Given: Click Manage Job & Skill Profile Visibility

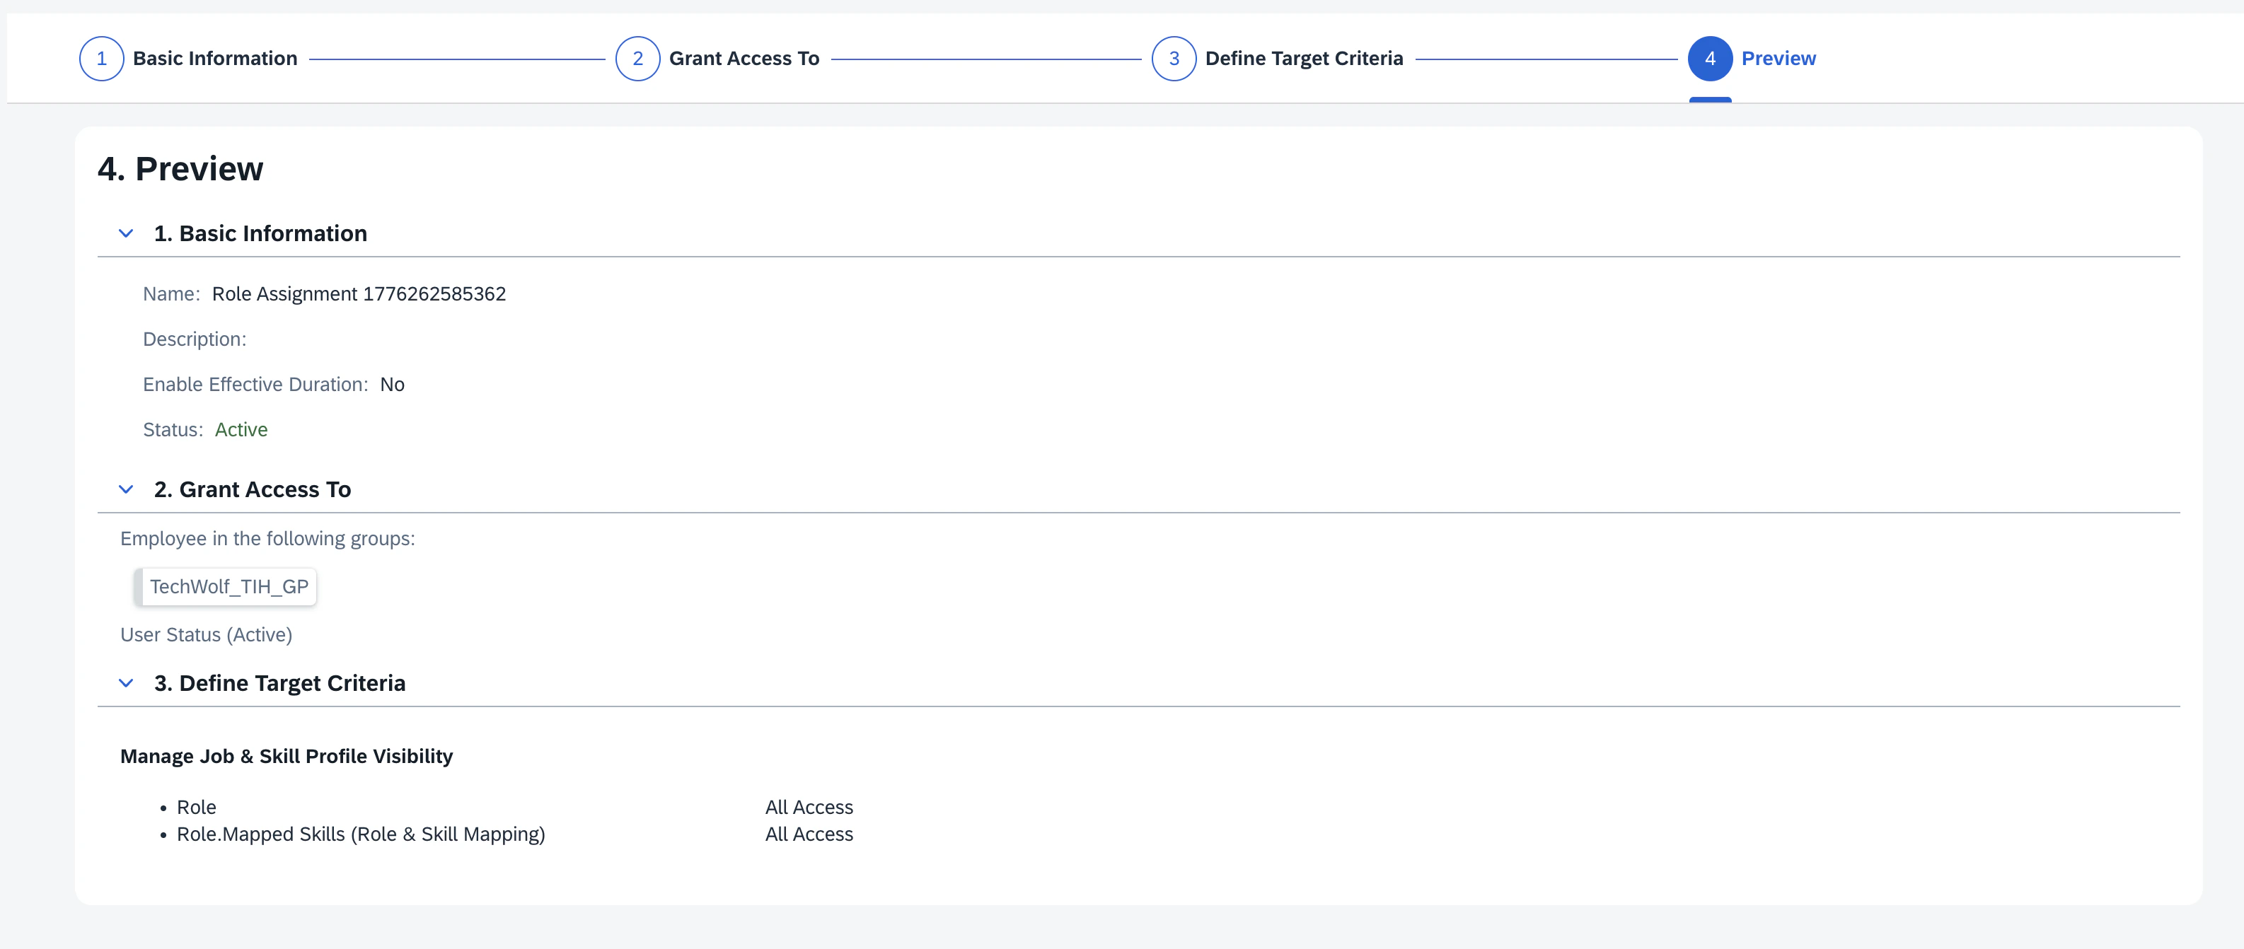Looking at the screenshot, I should (x=286, y=756).
